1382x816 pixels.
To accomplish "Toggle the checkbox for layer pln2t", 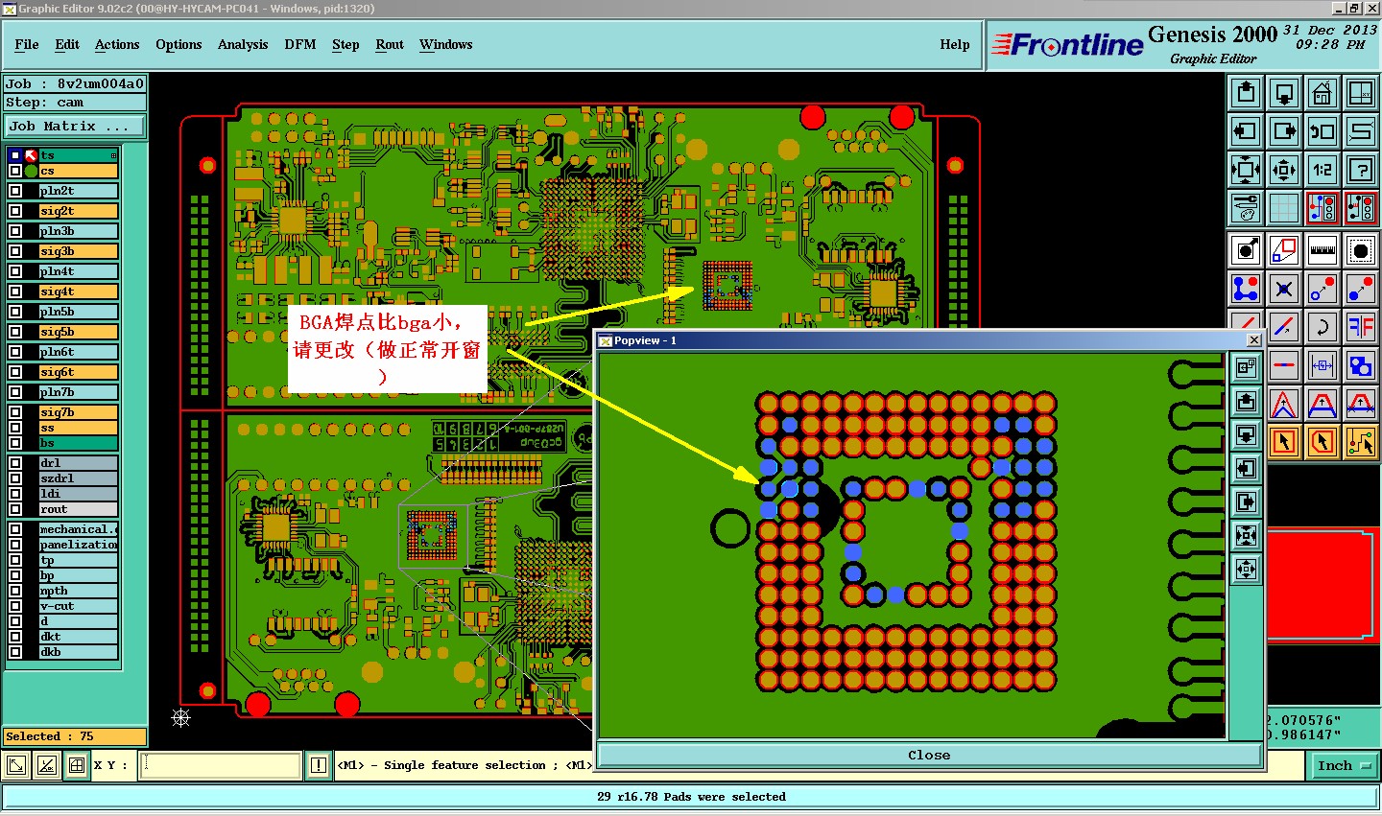I will click(x=15, y=191).
